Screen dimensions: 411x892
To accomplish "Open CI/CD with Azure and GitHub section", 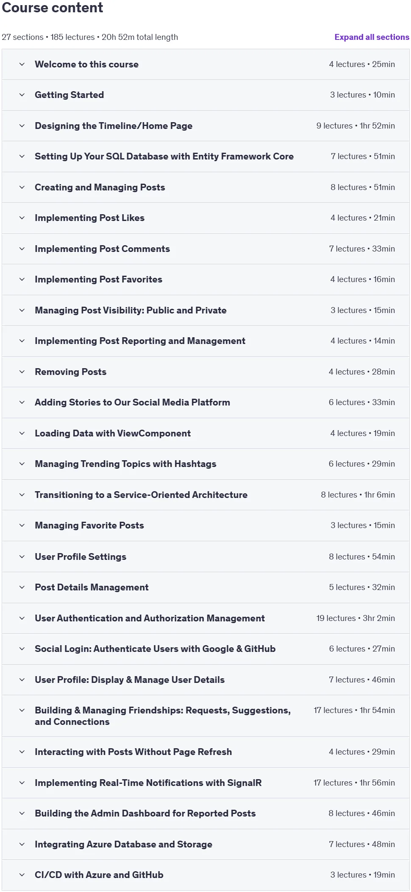I will 205,875.
